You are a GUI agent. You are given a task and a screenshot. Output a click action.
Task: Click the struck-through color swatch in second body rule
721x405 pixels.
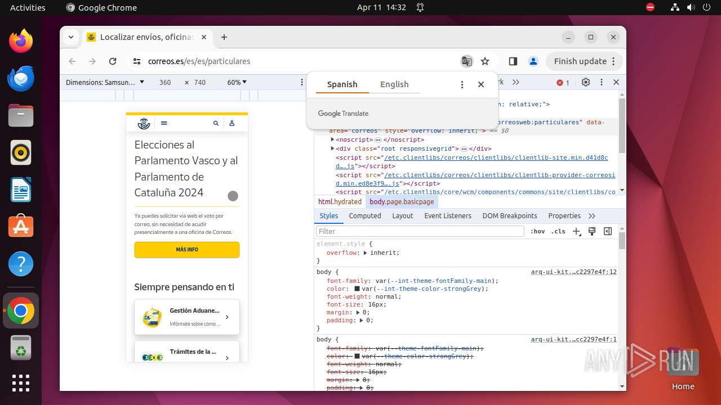[357, 357]
